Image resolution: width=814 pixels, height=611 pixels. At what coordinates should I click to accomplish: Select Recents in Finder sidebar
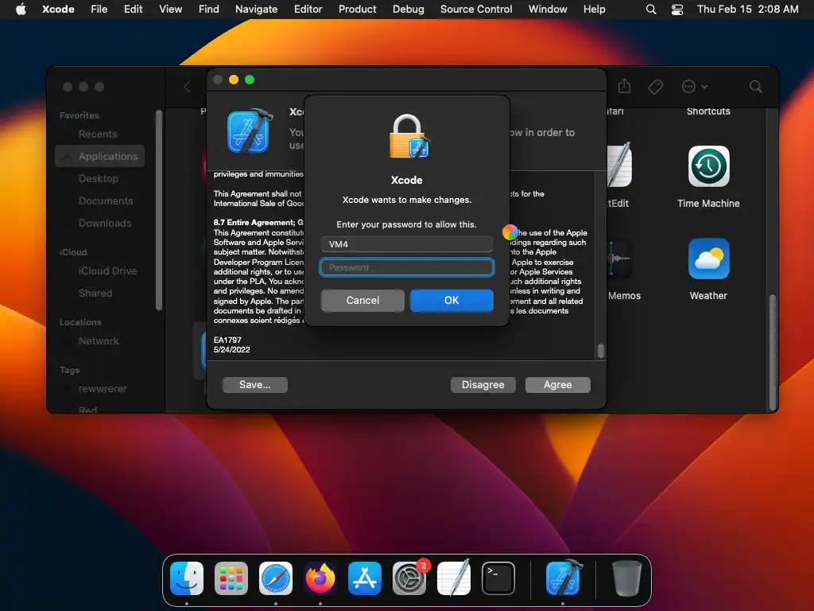point(99,134)
